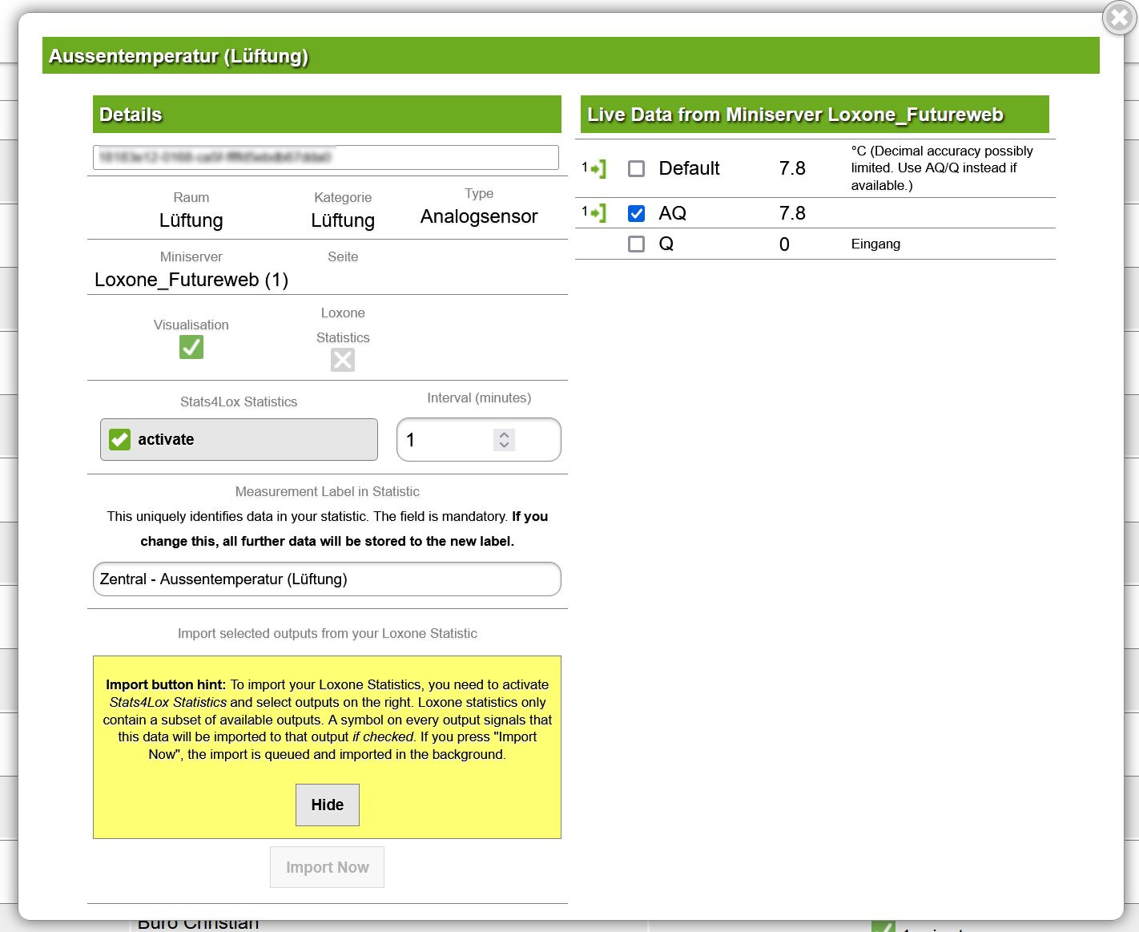This screenshot has width=1139, height=932.
Task: Click the Measurement Label input field
Action: point(327,579)
